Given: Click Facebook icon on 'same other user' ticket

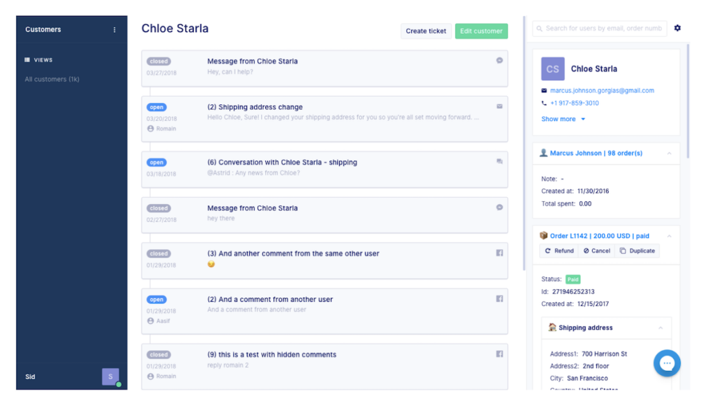Looking at the screenshot, I should (499, 253).
